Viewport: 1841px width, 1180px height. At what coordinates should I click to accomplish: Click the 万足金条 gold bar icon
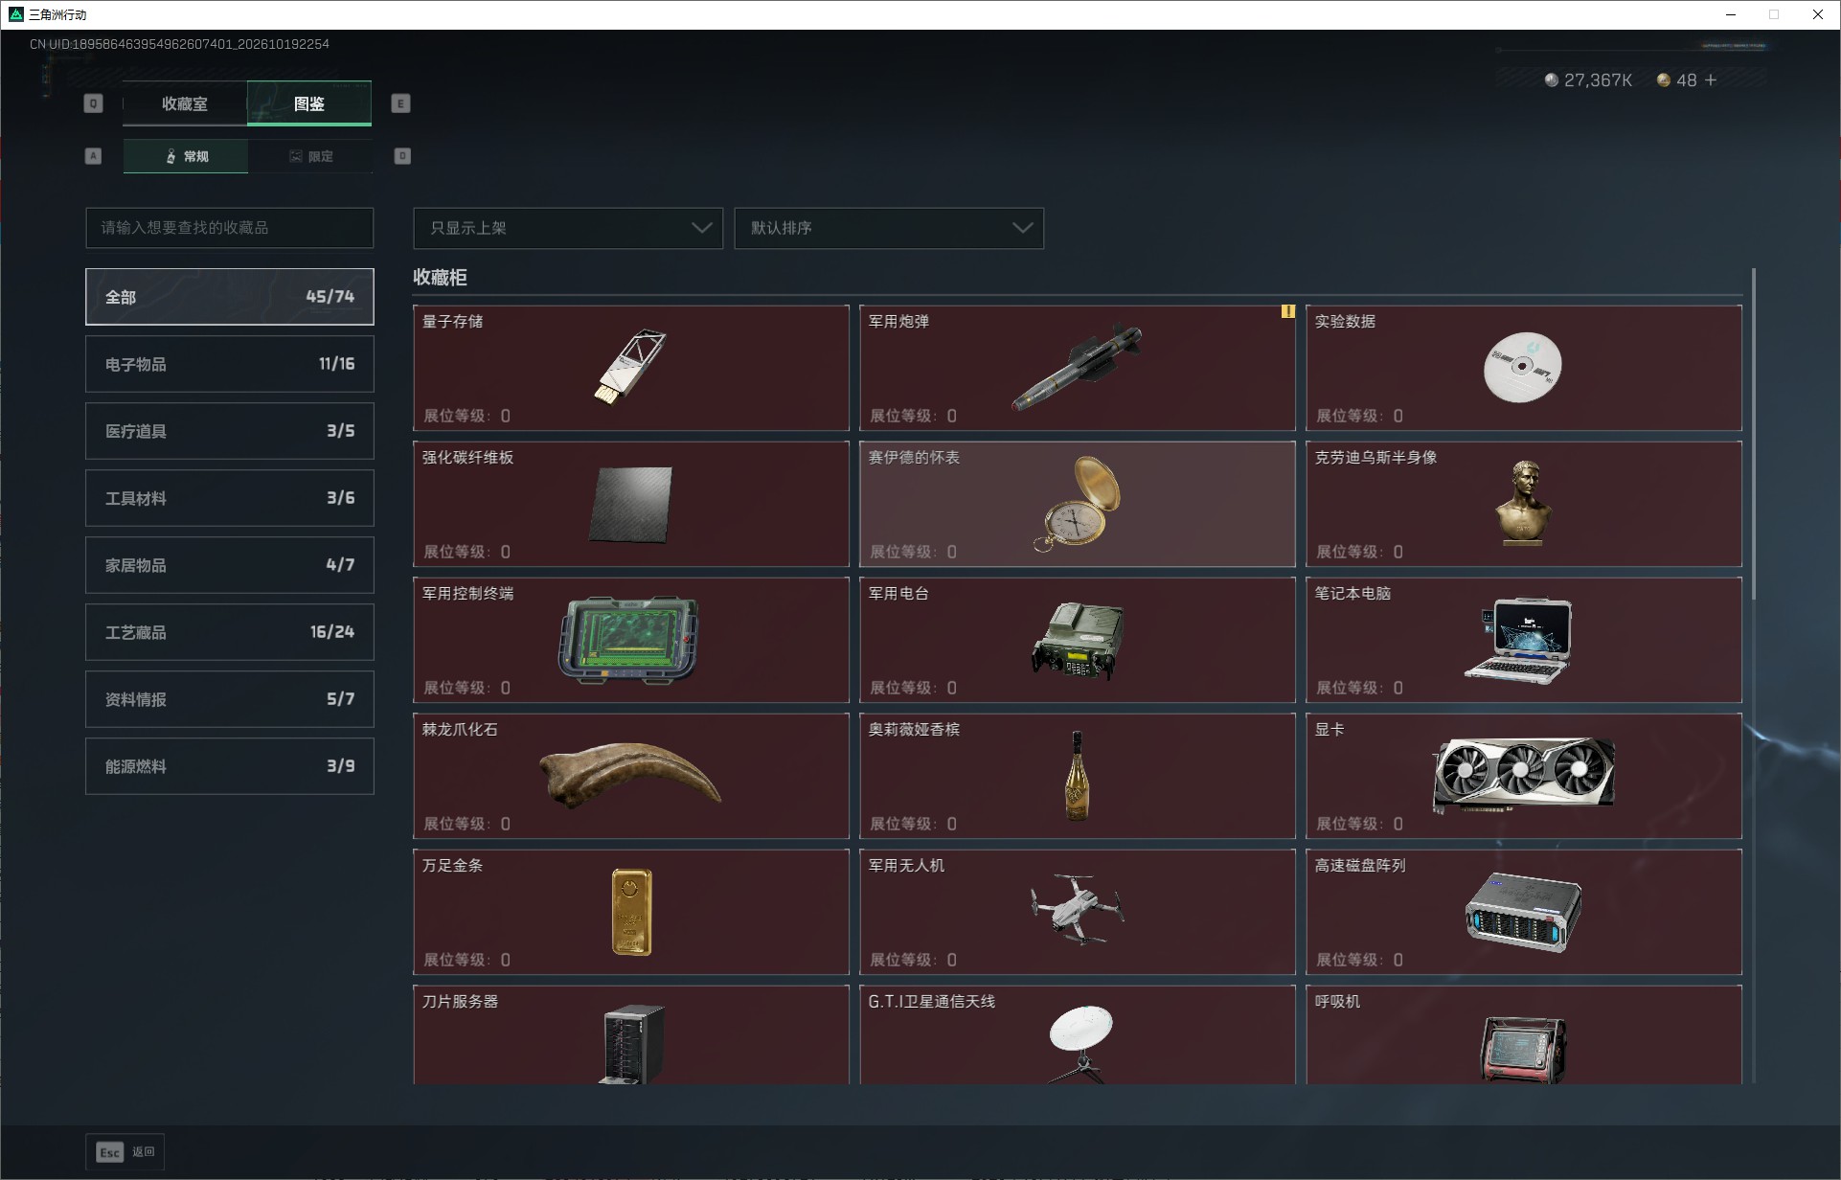pos(631,912)
